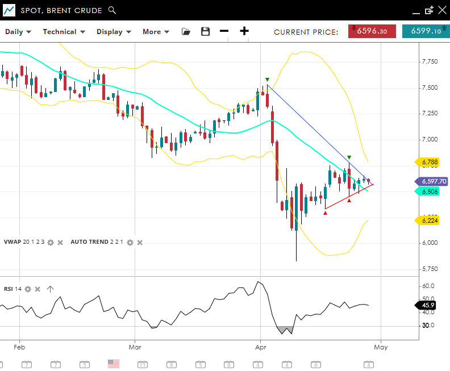This screenshot has height=371, width=450.
Task: Click the save floppy disk icon
Action: tap(205, 32)
